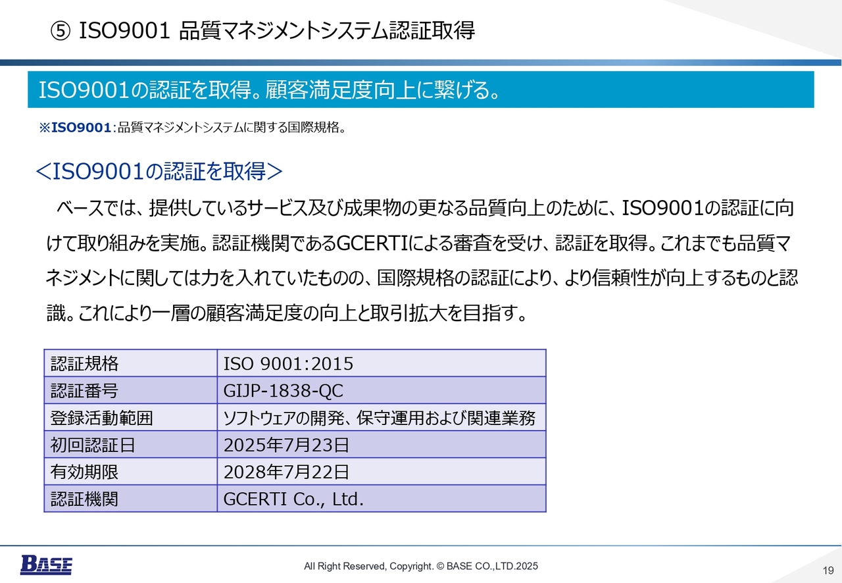This screenshot has height=583, width=842.
Task: Click the table cell 'ISO 9001:2015'
Action: (382, 363)
